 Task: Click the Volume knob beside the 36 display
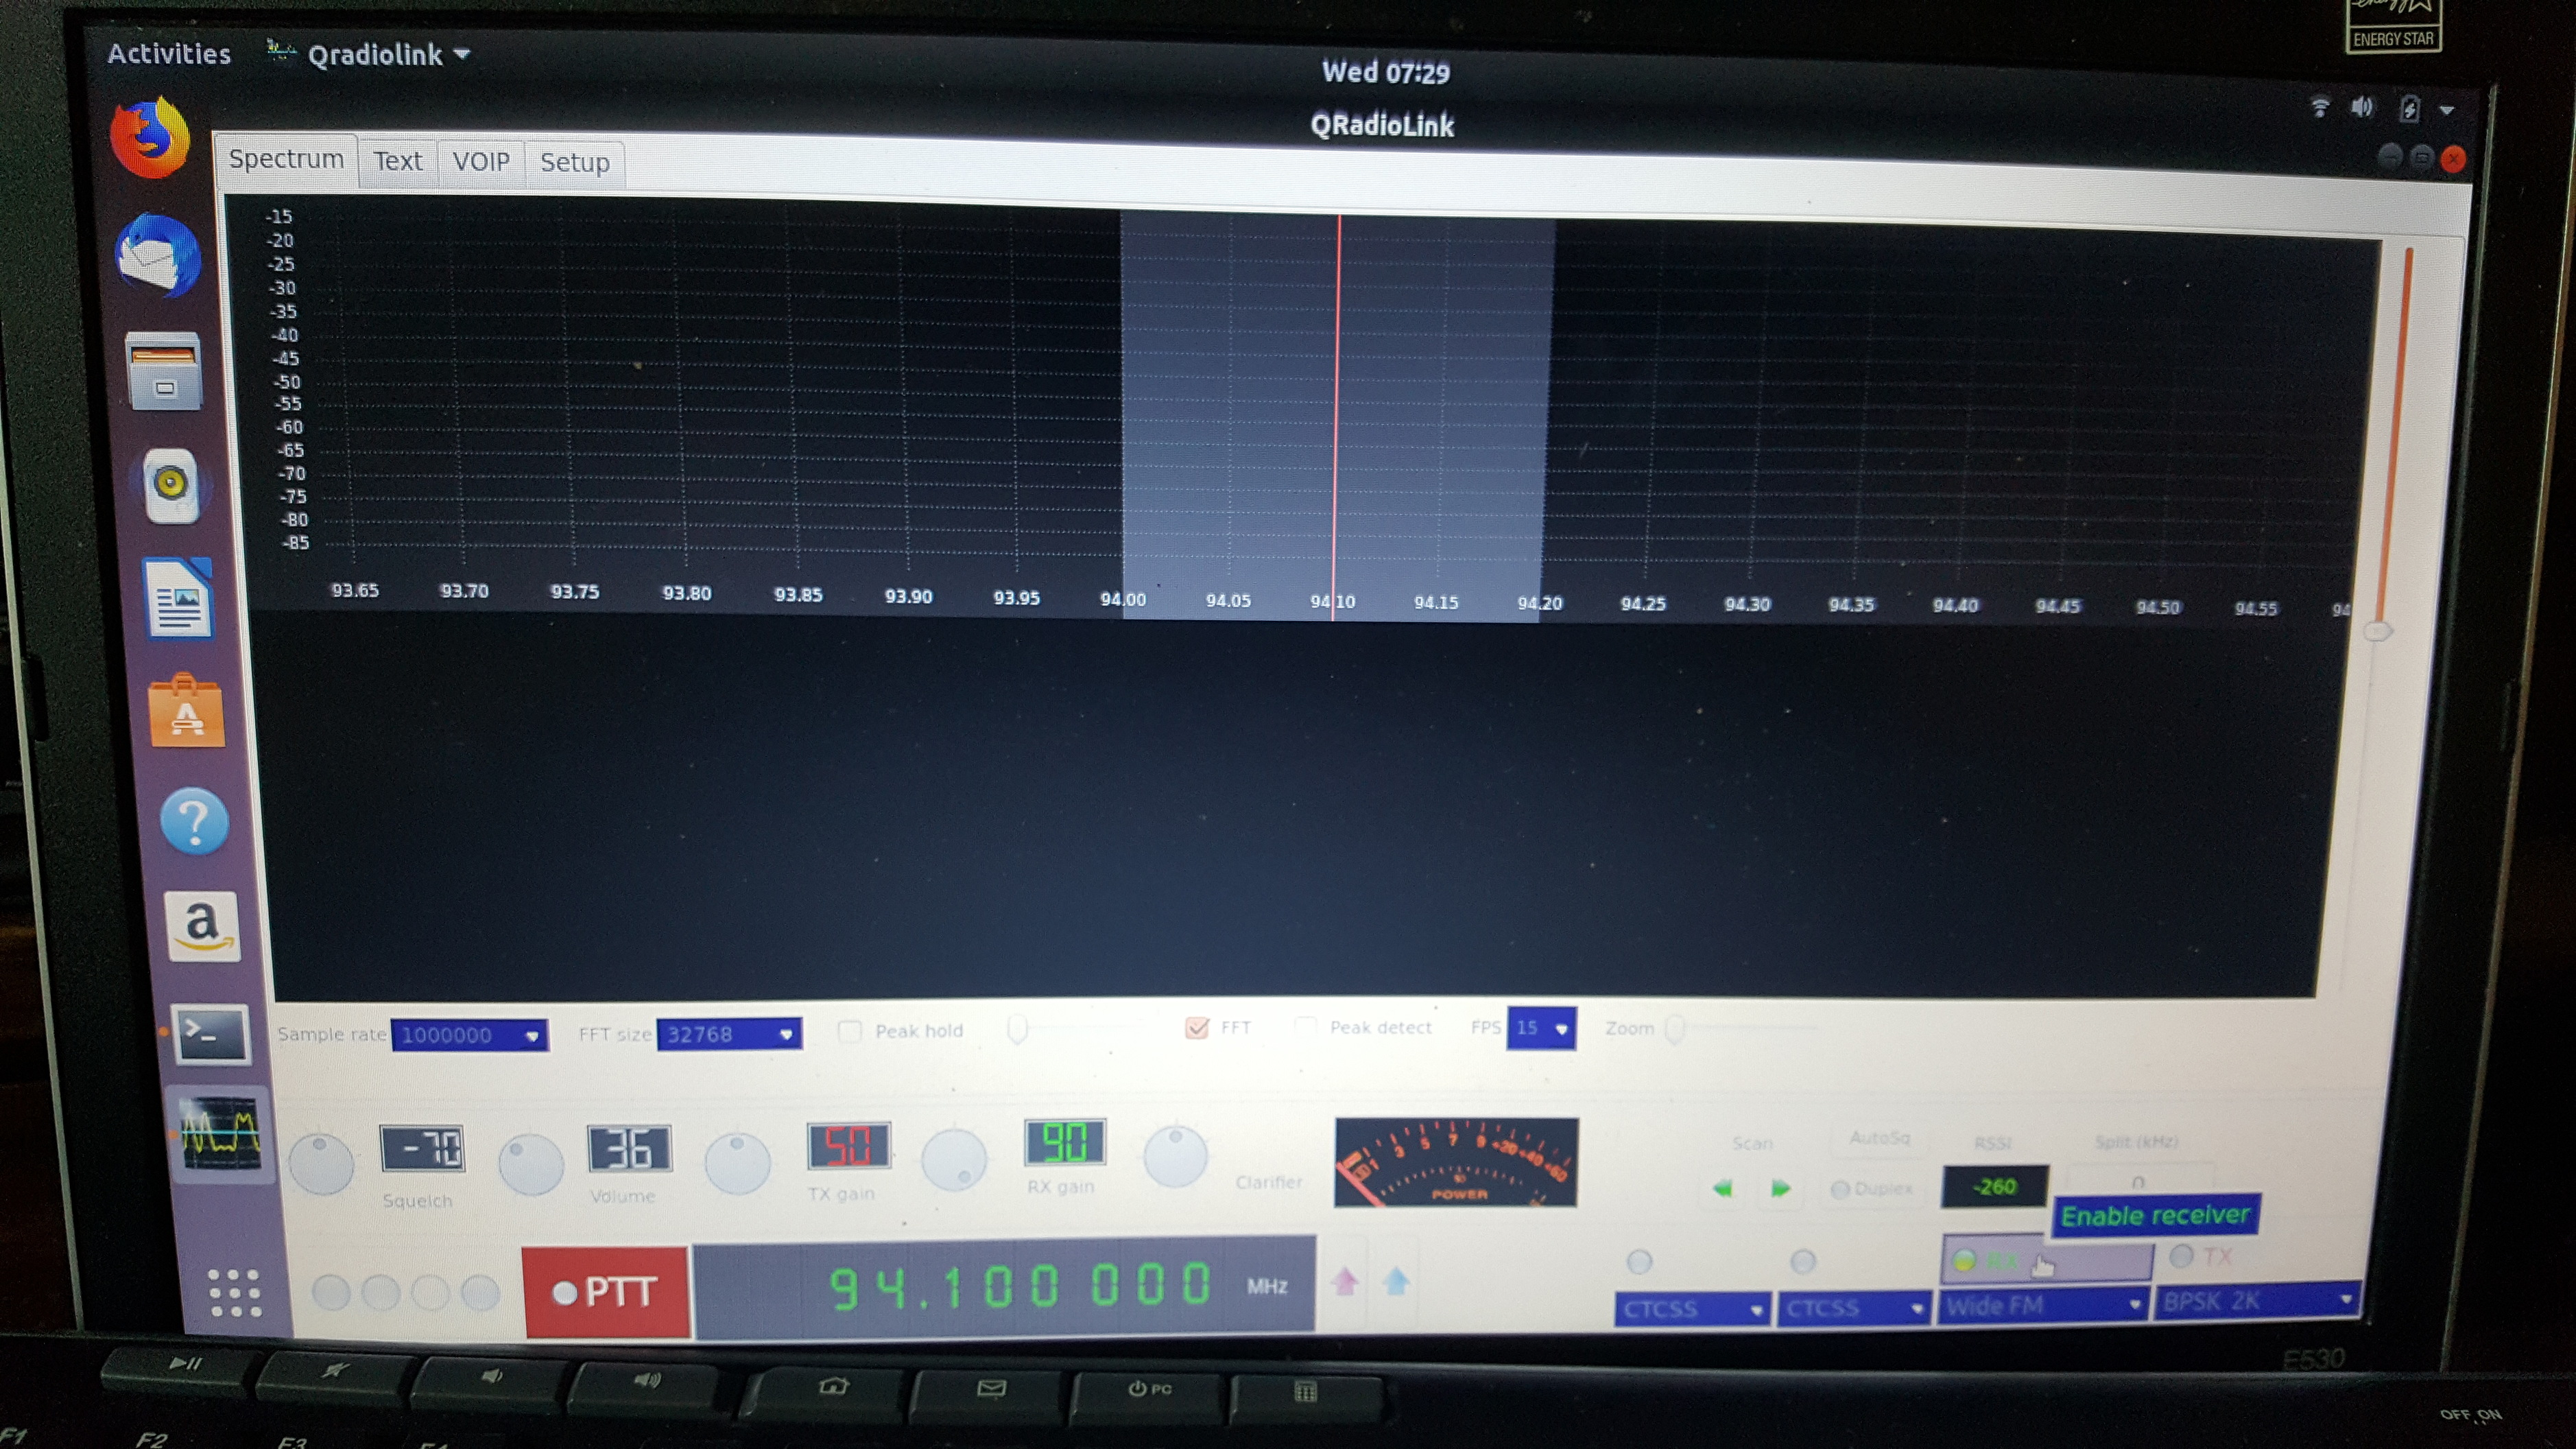531,1164
